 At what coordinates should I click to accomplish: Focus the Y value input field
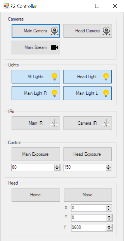(x=89, y=218)
